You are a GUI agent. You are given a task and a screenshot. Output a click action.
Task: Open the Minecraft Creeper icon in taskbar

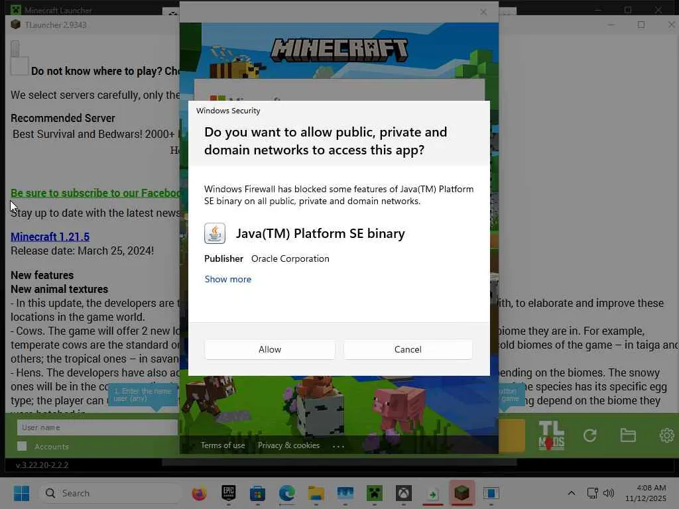375,493
